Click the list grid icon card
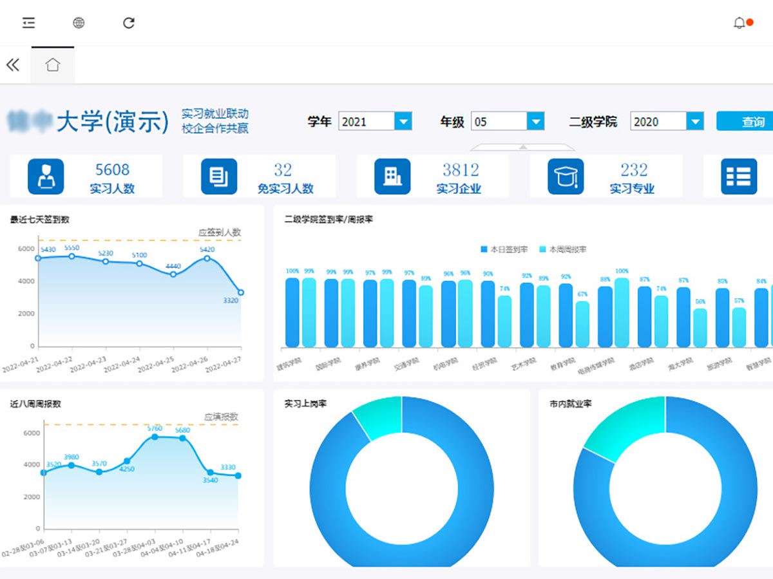Screen dimensions: 773x579 (x=738, y=176)
